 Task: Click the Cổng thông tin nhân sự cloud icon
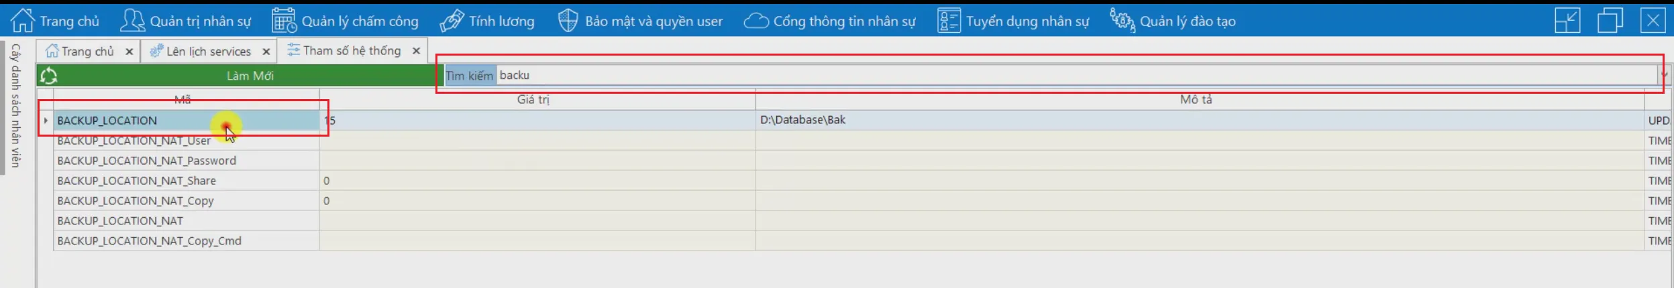click(755, 21)
